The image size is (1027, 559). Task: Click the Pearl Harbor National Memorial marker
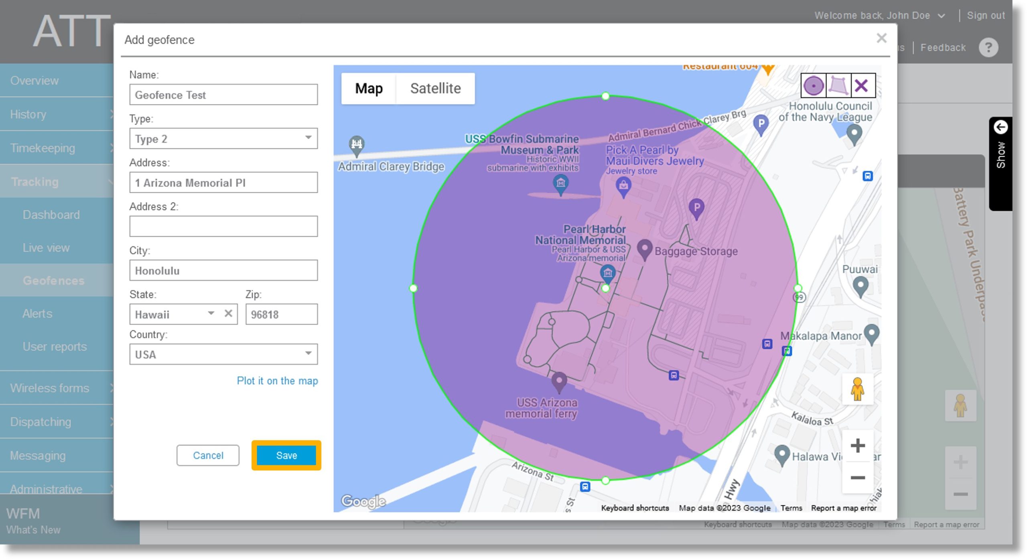click(x=607, y=273)
